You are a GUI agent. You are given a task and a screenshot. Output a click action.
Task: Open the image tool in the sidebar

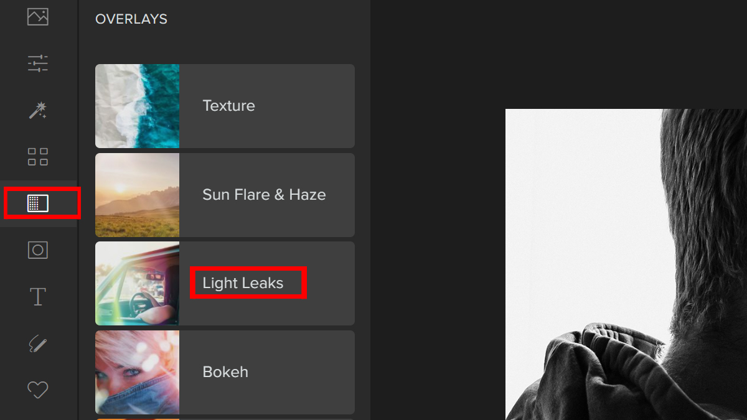tap(38, 17)
